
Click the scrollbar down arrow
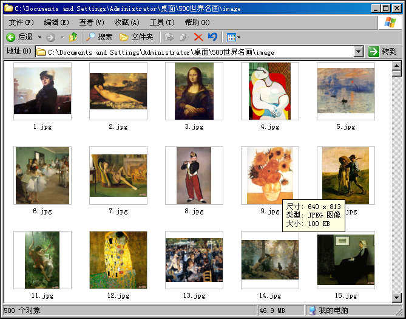tap(396, 298)
